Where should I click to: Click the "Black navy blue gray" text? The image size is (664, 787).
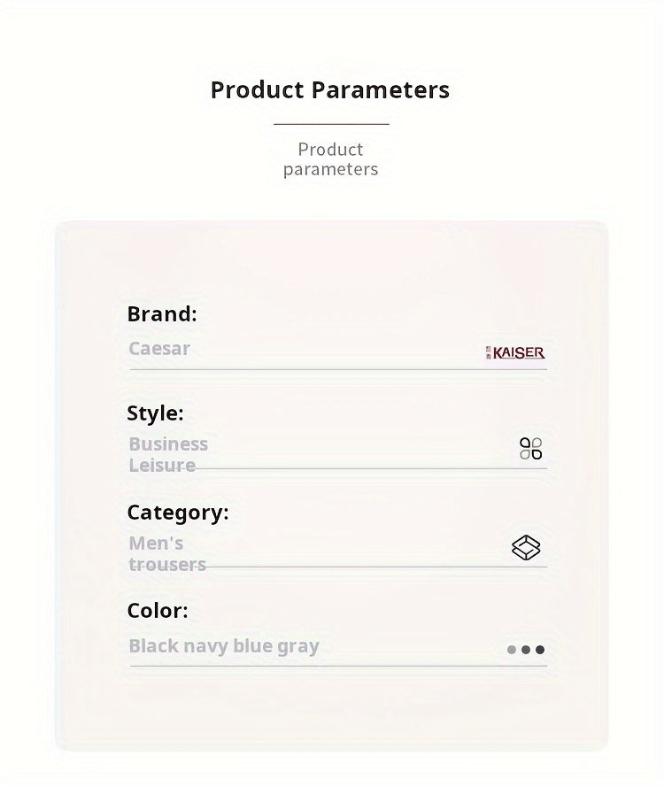[x=224, y=646]
